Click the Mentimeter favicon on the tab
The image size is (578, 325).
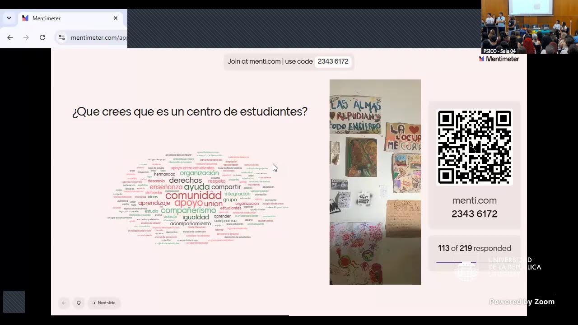pos(25,19)
